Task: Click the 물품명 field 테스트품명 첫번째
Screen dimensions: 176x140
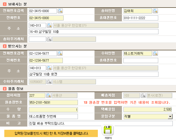Action: click(53, 117)
